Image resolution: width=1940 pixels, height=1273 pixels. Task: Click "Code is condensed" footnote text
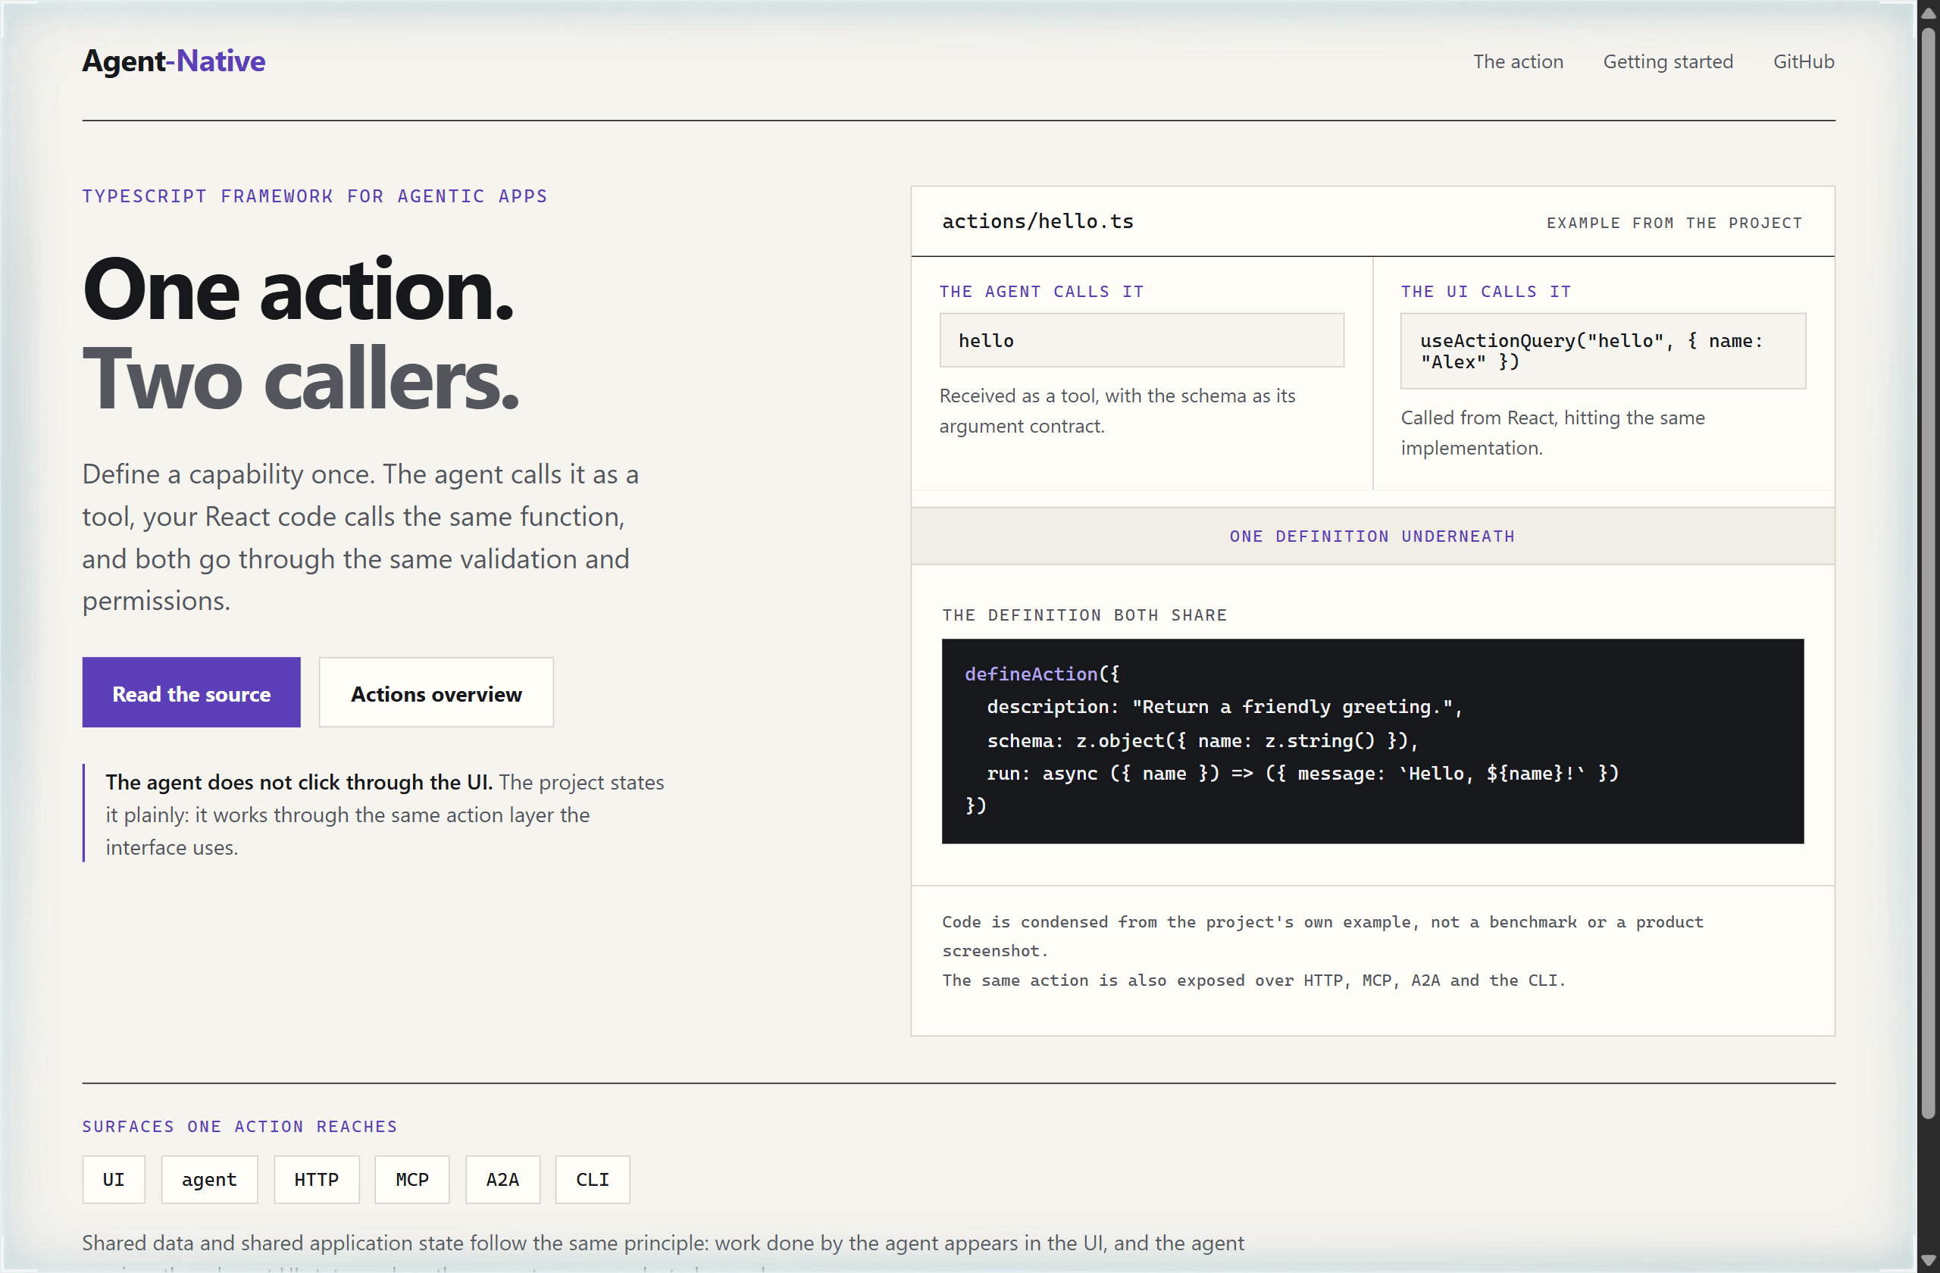(x=1322, y=937)
